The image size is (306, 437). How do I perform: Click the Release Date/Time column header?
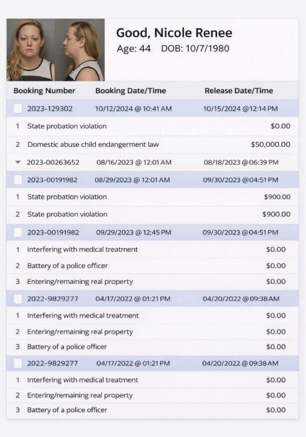point(239,90)
